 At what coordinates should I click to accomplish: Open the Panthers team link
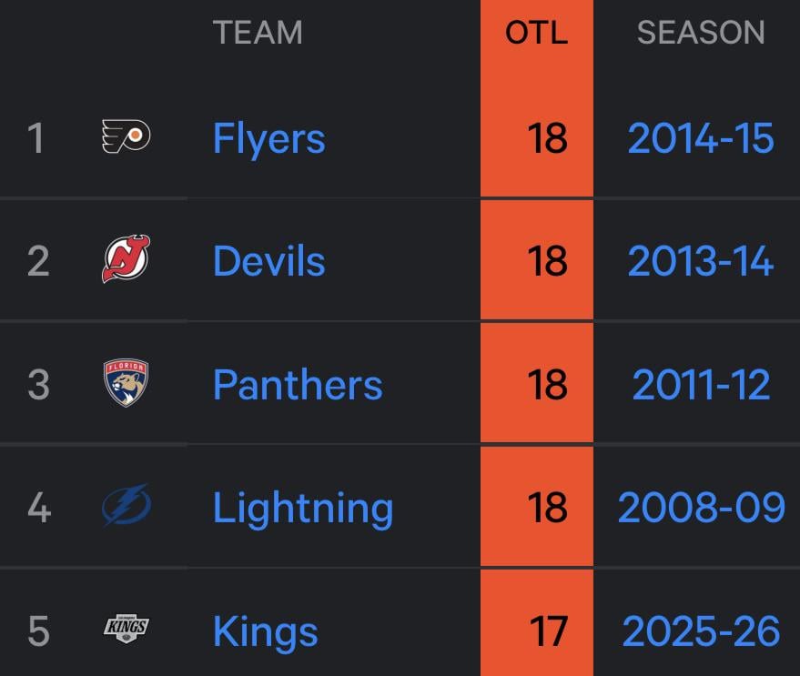298,384
